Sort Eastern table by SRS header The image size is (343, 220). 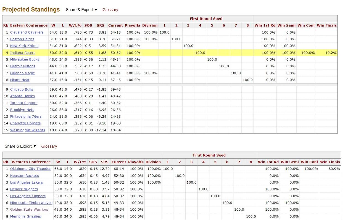pyautogui.click(x=101, y=25)
